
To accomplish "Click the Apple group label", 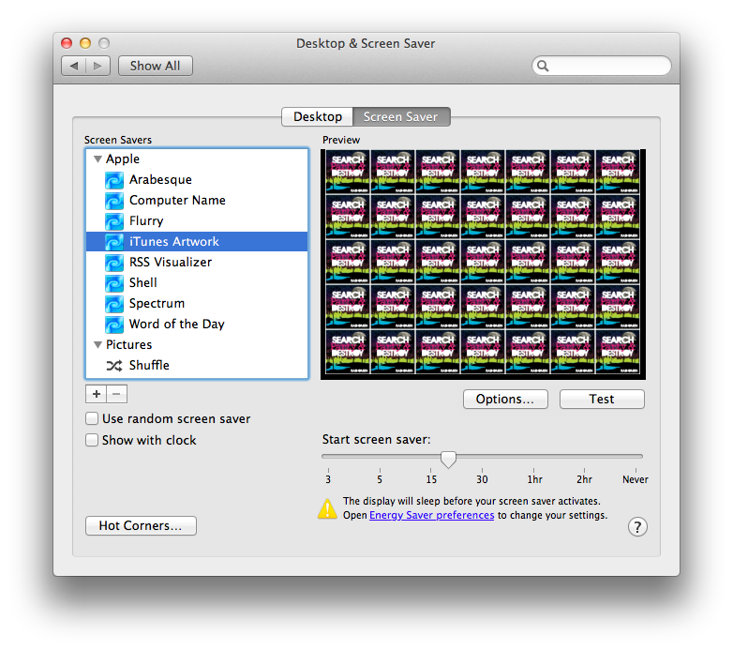I will (123, 159).
